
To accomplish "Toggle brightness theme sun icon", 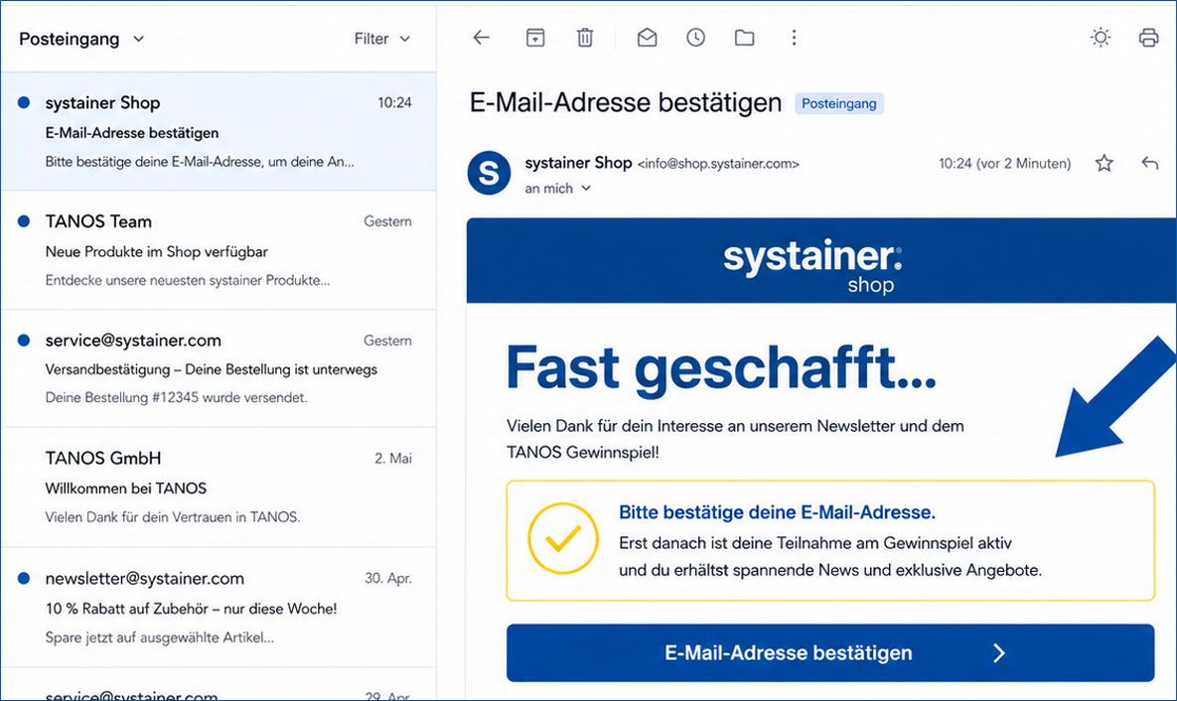I will (x=1101, y=38).
